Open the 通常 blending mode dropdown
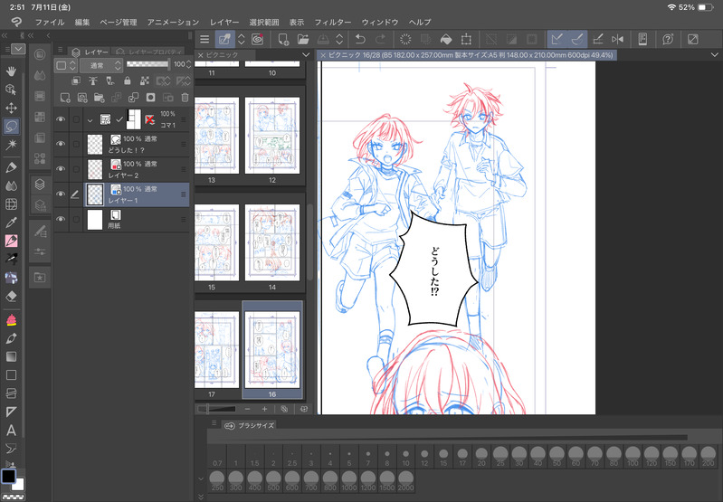 [x=100, y=65]
